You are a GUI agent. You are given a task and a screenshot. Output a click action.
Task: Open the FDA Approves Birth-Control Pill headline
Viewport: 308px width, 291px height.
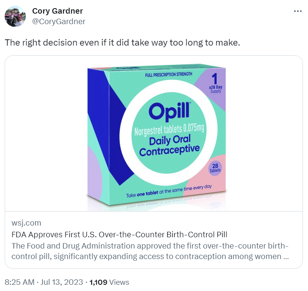tap(119, 235)
